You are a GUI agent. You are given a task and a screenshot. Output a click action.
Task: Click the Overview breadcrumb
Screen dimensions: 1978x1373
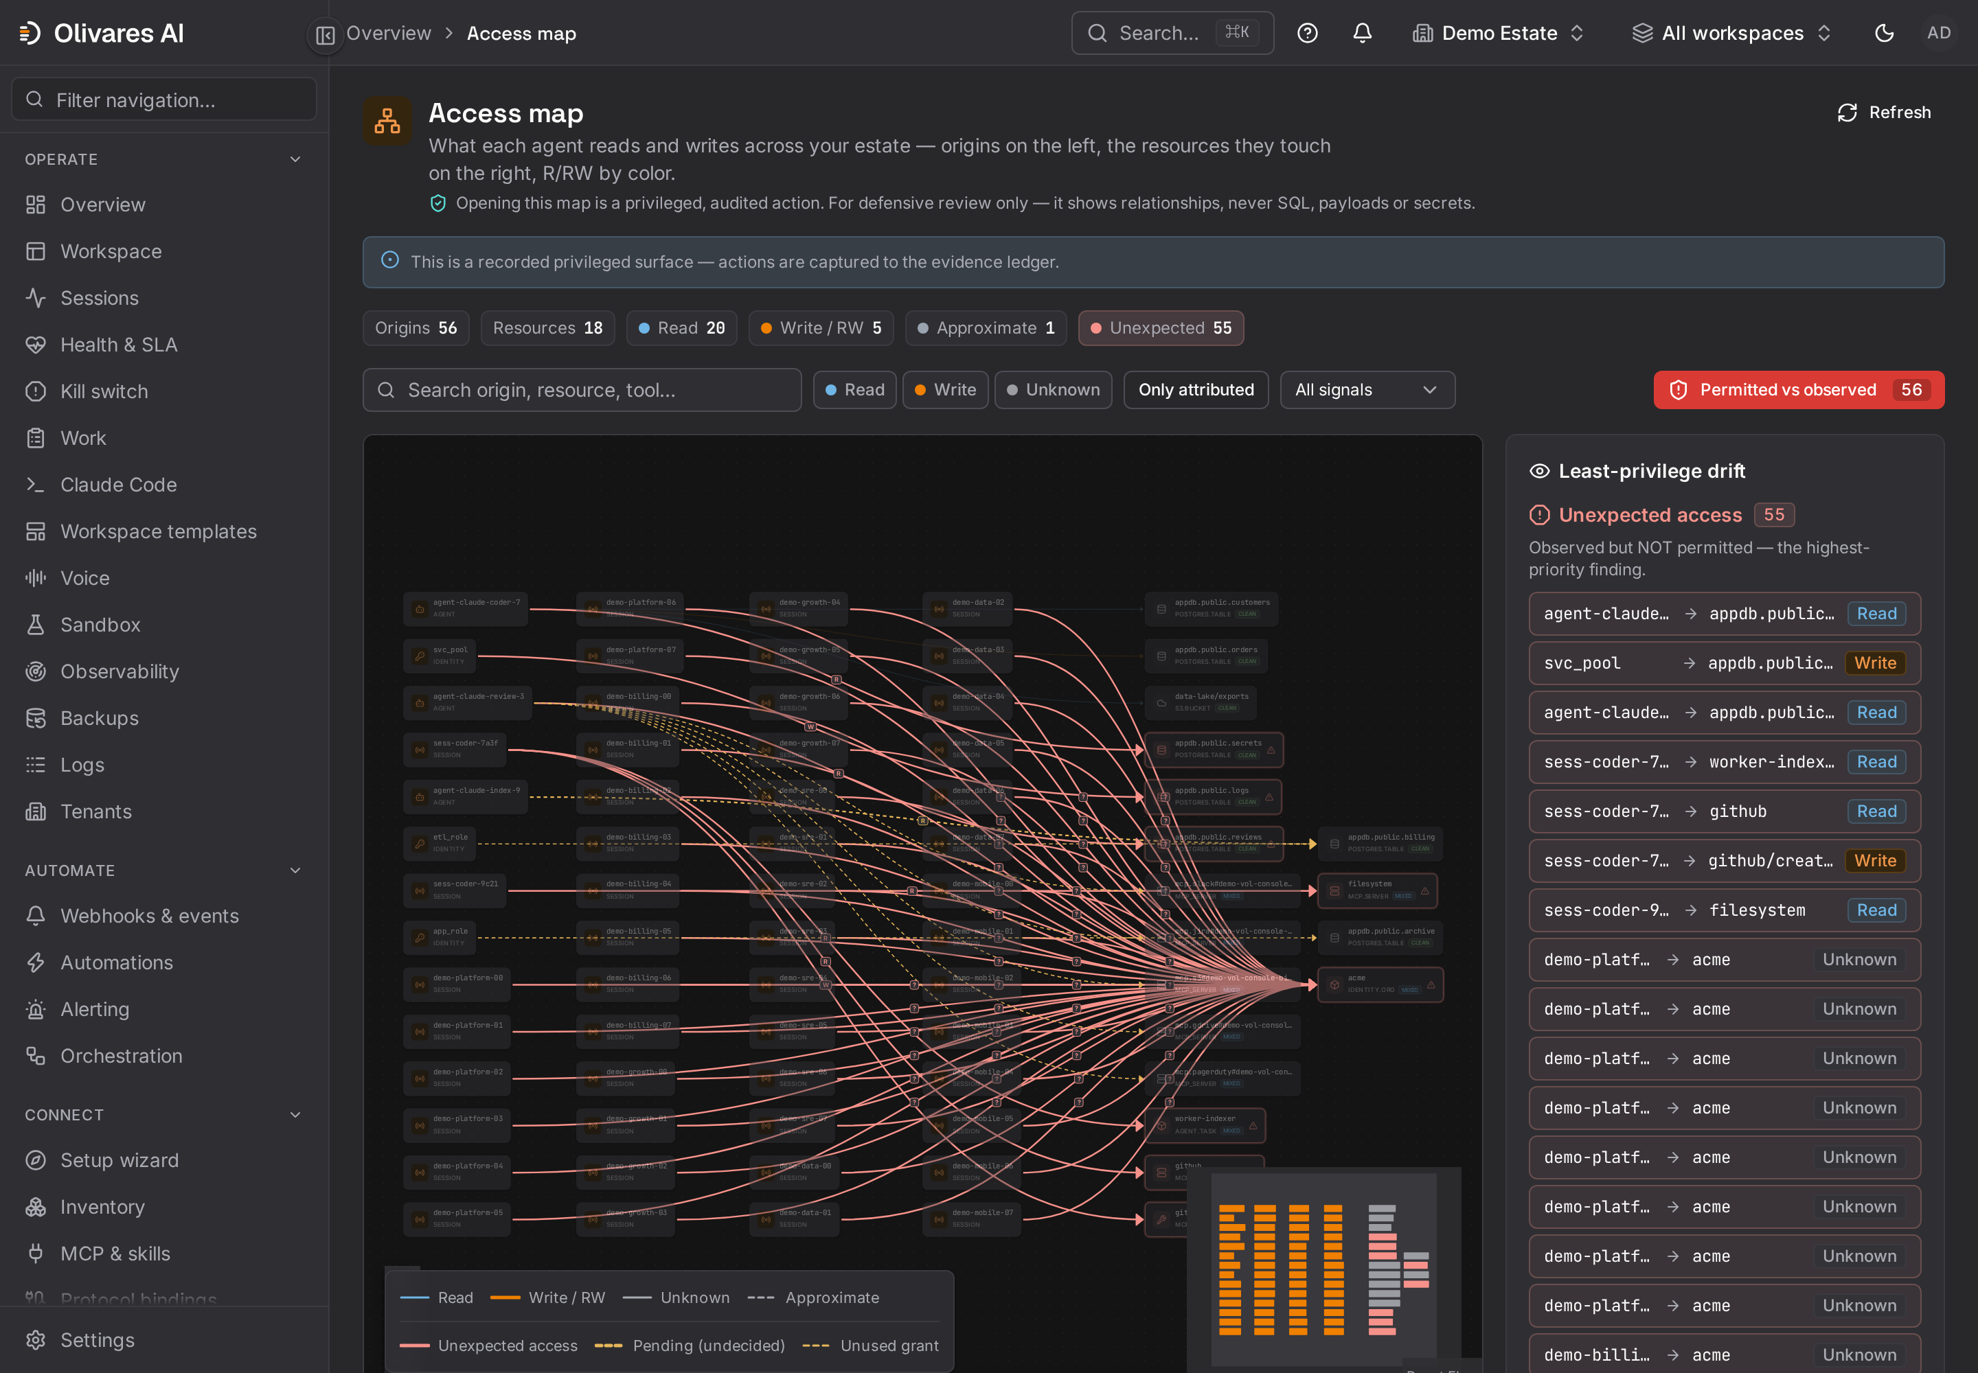pyautogui.click(x=388, y=34)
